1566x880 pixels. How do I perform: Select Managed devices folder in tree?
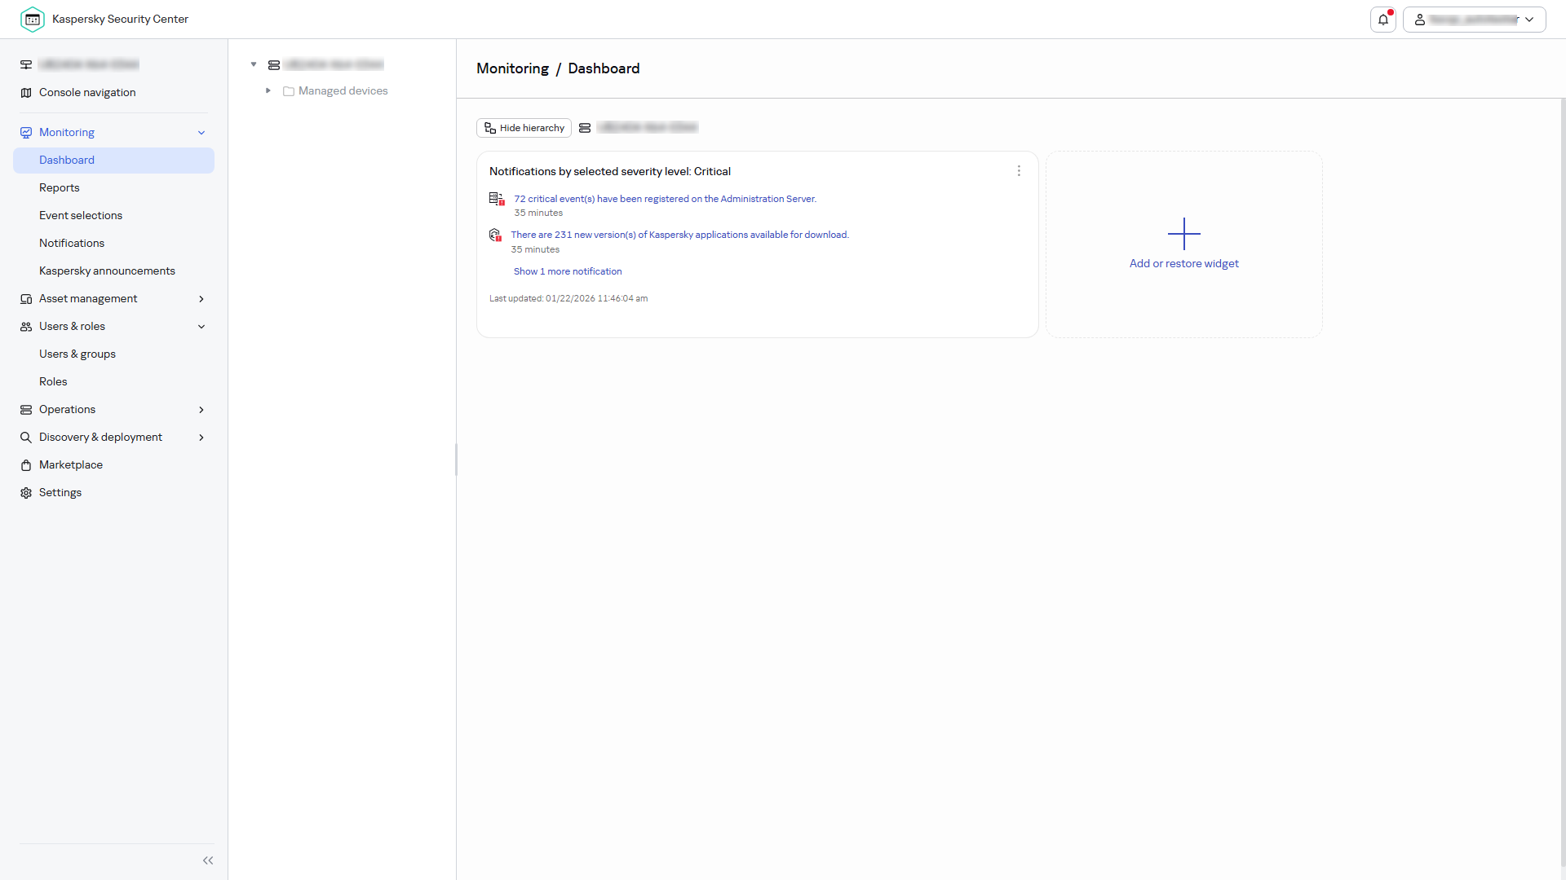343,91
